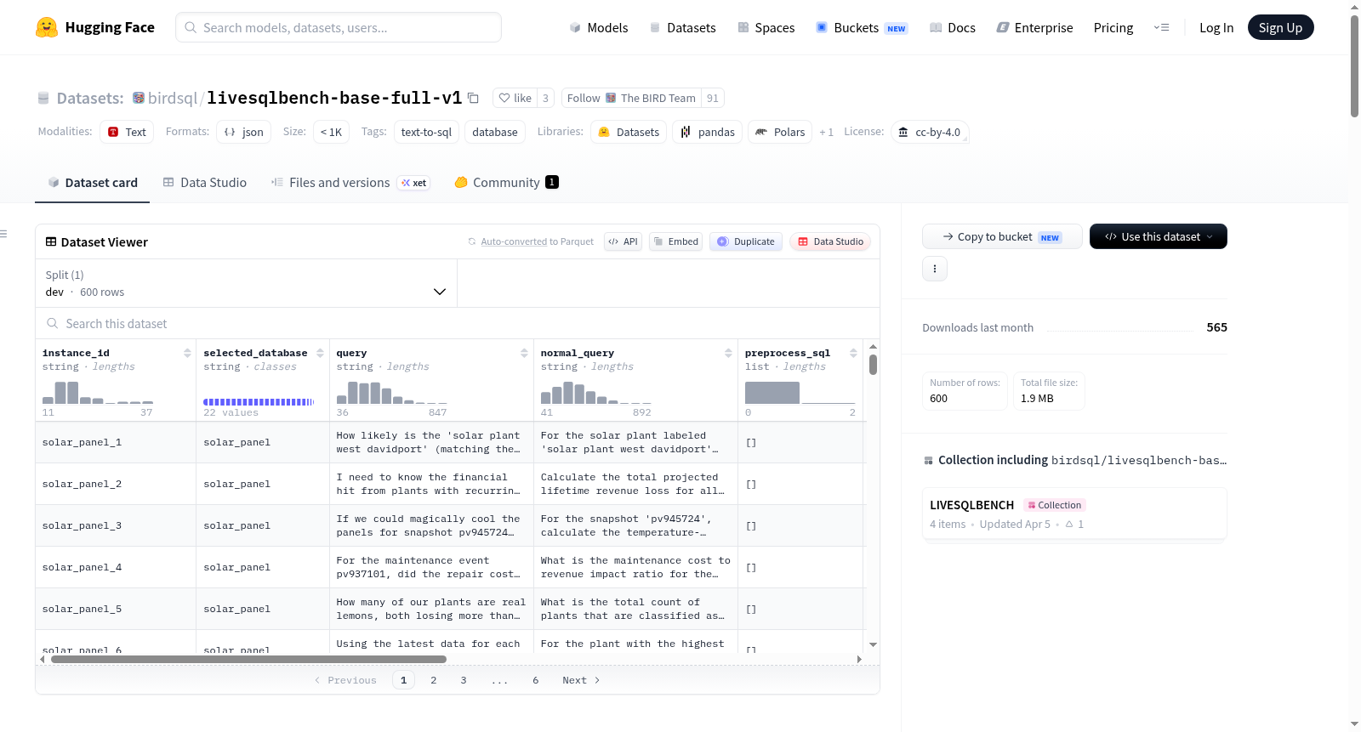Click the Next page button
1361x732 pixels.
[x=582, y=680]
